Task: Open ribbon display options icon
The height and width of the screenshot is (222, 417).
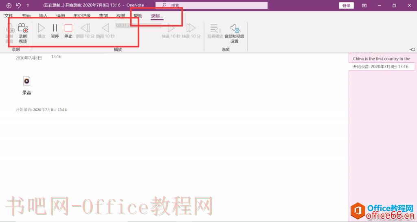Action: point(364,5)
